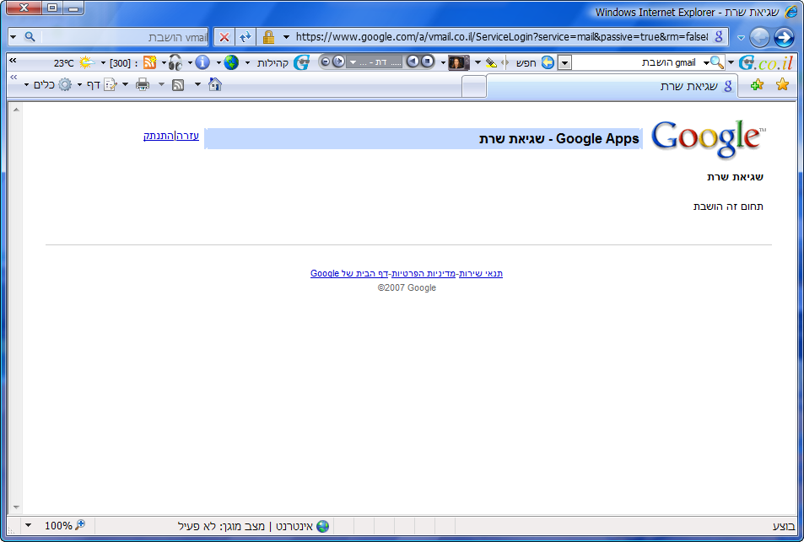The height and width of the screenshot is (542, 804).
Task: Click the Print printer icon
Action: point(143,84)
